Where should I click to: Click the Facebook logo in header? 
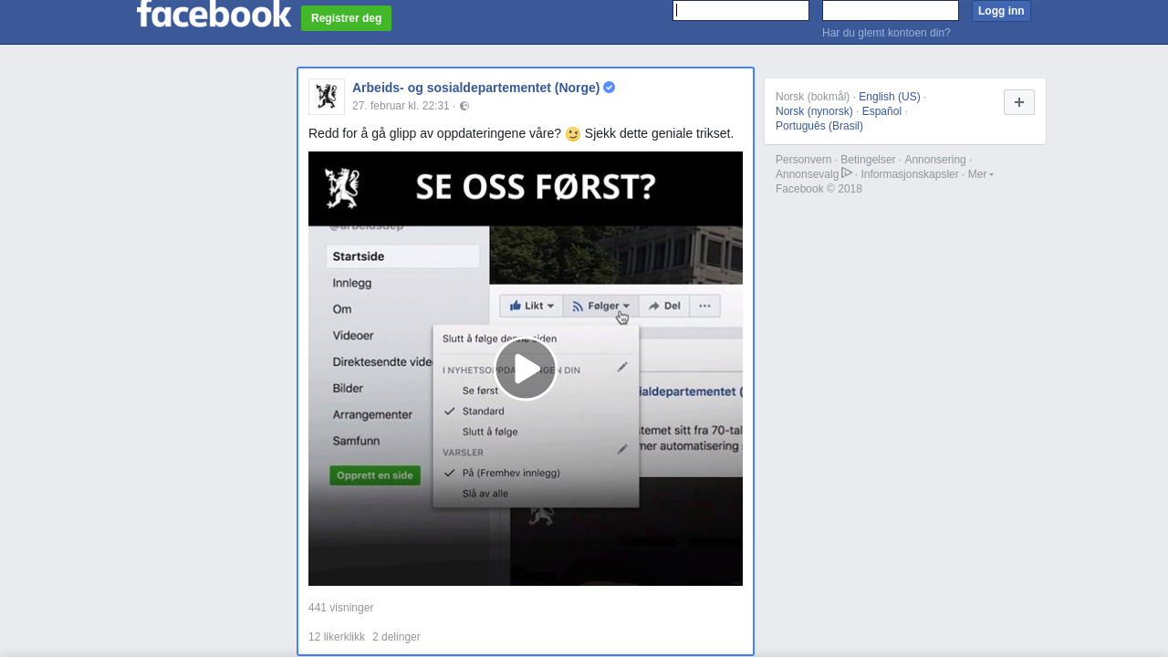pos(214,13)
